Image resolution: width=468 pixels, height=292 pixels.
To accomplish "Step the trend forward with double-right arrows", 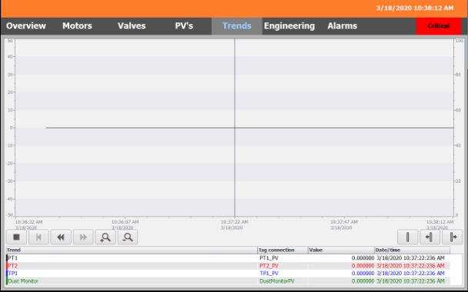I will (83, 237).
